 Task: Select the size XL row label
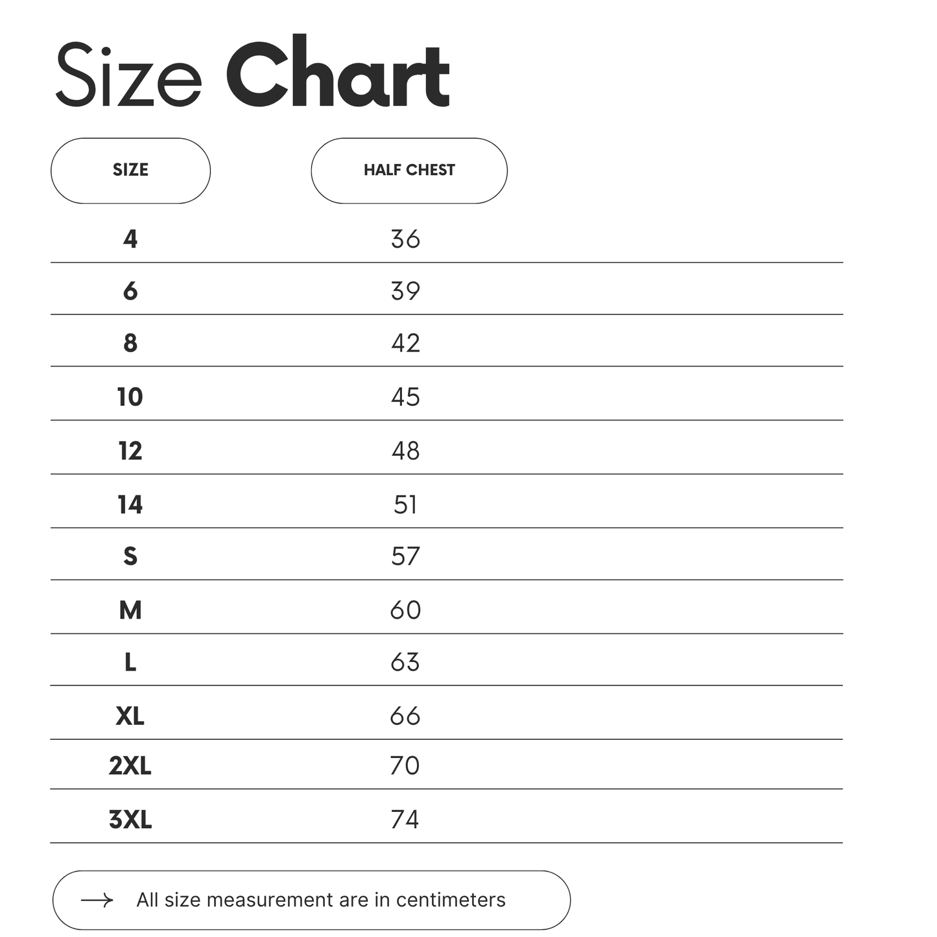(x=130, y=716)
